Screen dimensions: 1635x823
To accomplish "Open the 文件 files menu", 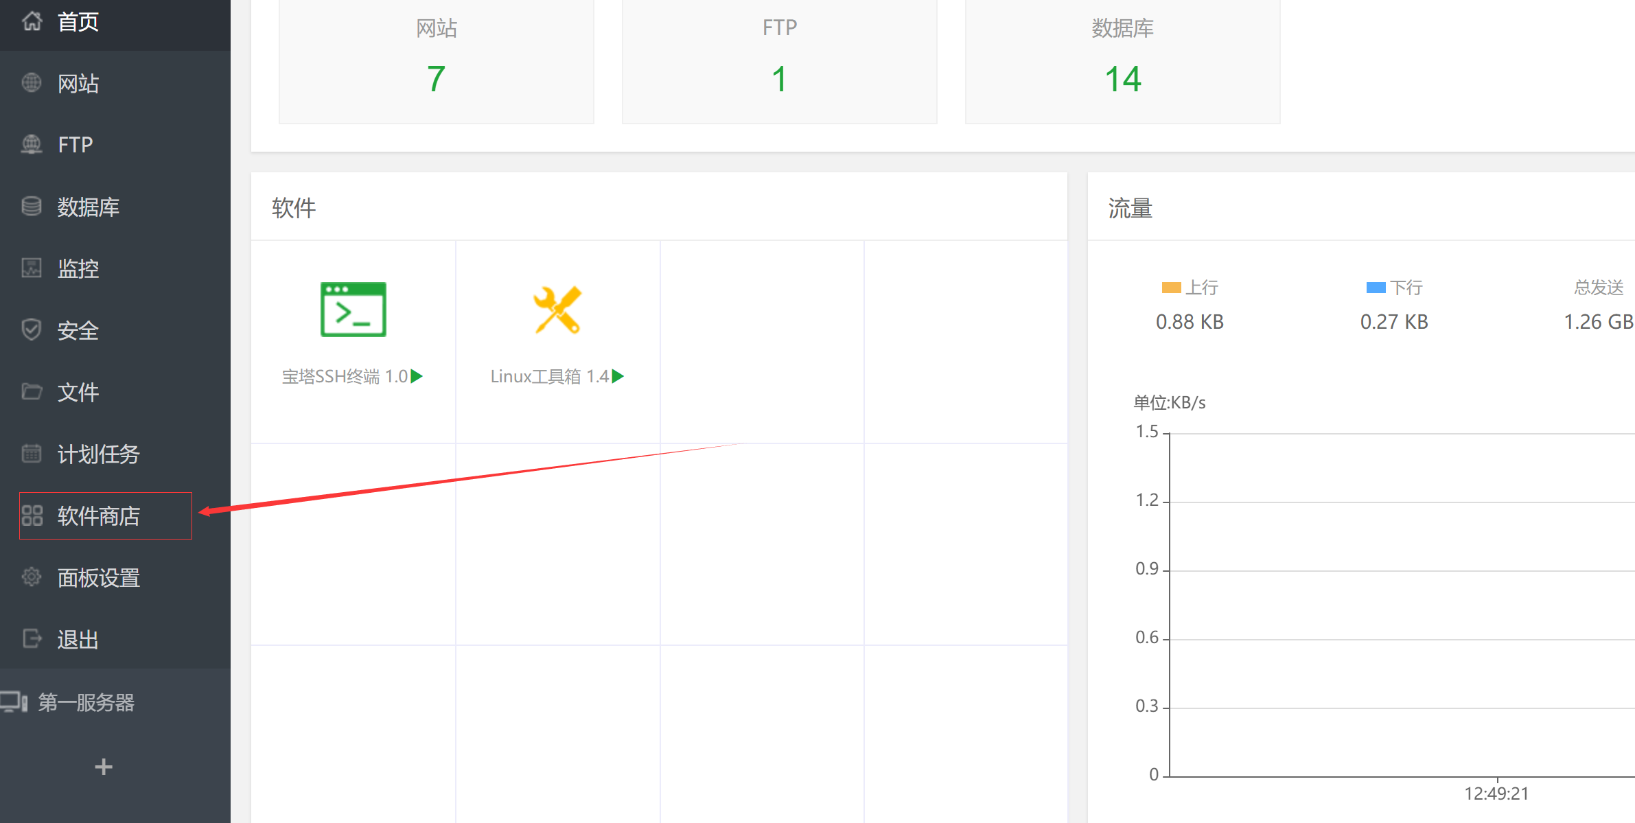I will tap(115, 392).
